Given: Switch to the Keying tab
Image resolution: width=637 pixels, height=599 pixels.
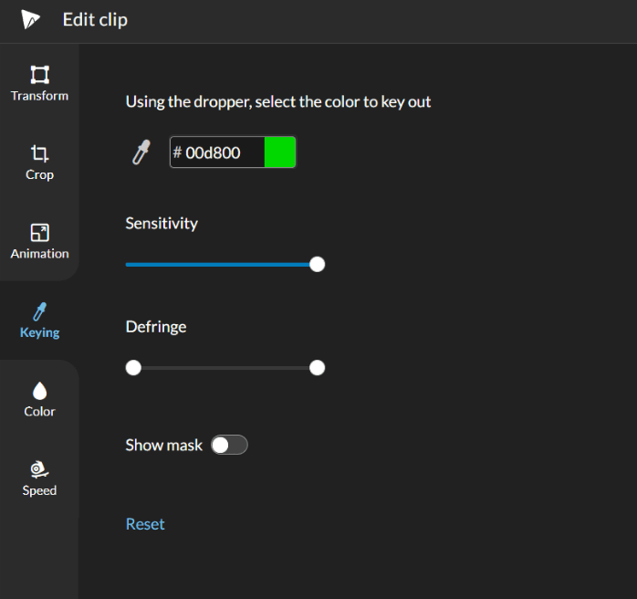Looking at the screenshot, I should pyautogui.click(x=39, y=321).
